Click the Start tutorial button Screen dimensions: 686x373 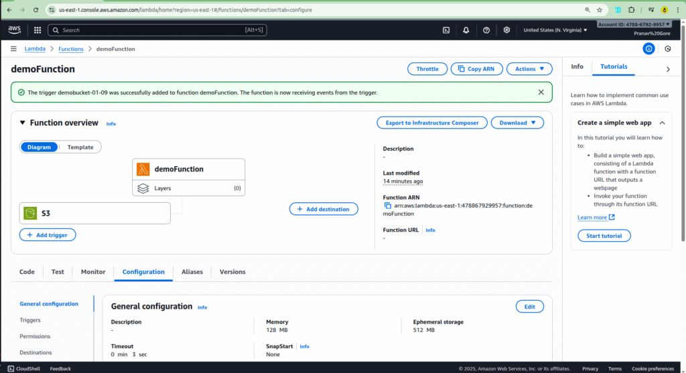point(604,236)
